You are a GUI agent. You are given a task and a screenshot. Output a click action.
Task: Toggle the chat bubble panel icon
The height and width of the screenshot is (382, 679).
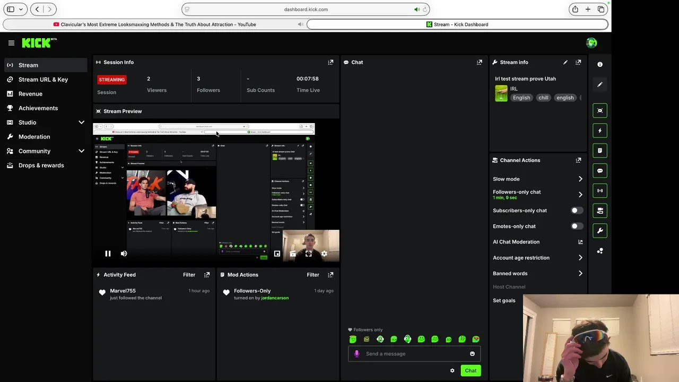600,171
